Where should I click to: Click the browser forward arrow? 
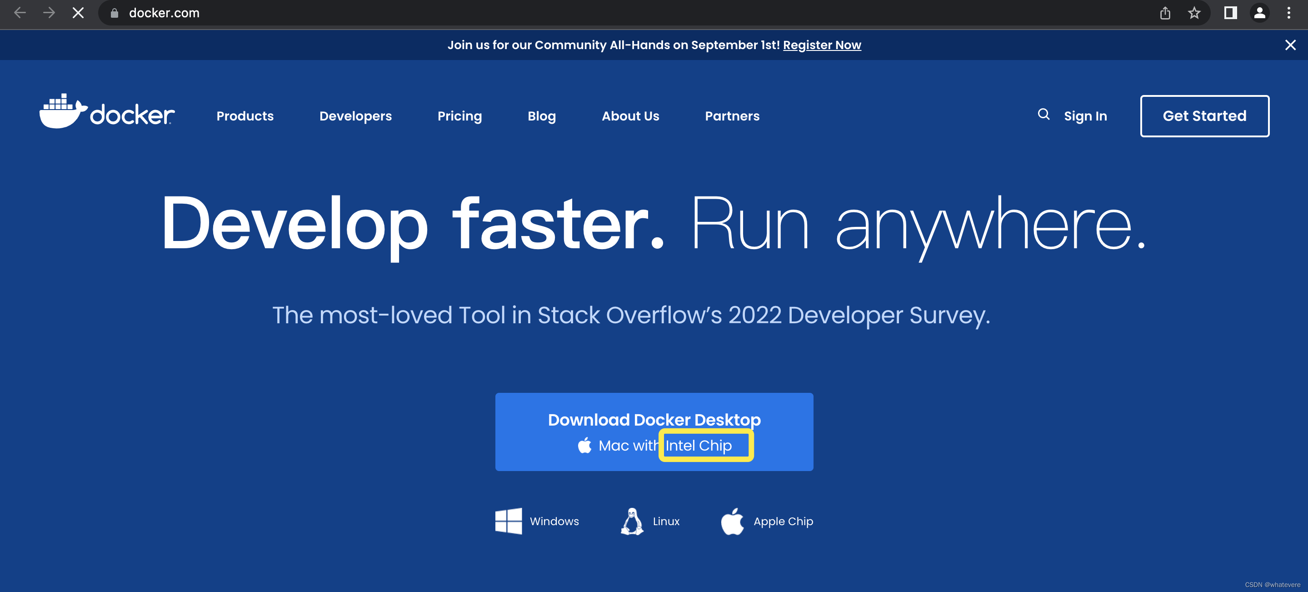tap(49, 13)
